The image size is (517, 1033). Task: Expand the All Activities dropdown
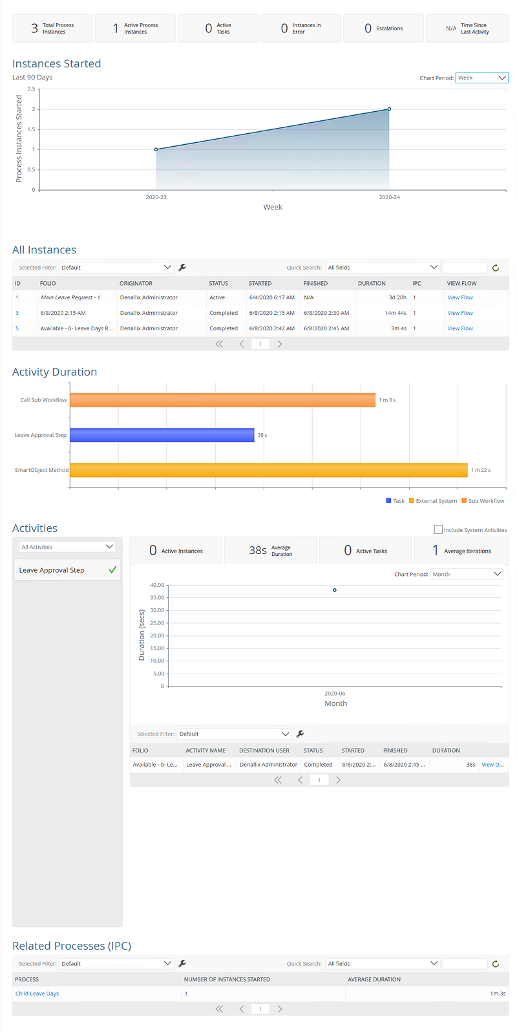(x=67, y=547)
